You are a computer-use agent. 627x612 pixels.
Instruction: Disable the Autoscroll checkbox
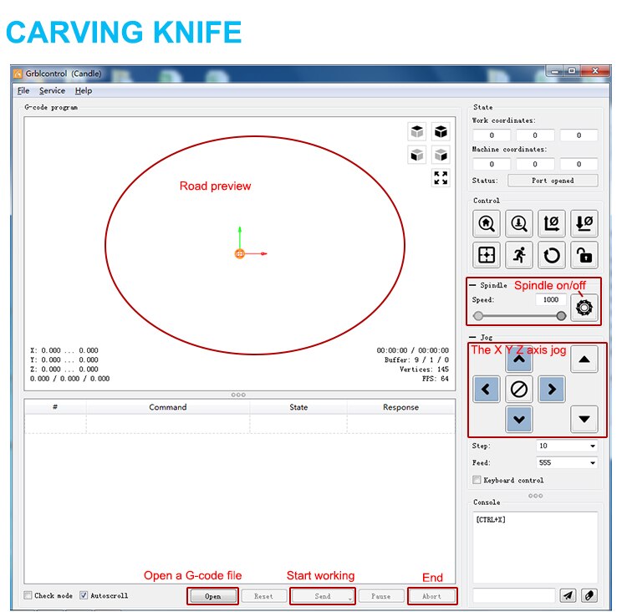coord(84,596)
